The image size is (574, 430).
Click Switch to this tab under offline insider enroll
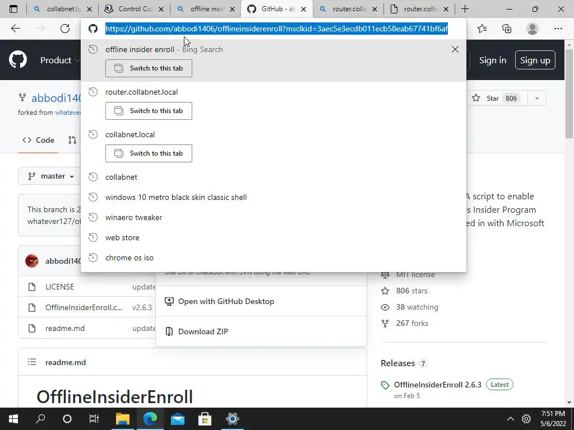pos(149,68)
